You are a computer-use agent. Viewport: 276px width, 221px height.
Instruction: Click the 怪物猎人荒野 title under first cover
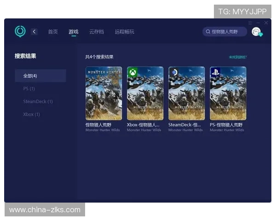tap(98, 125)
